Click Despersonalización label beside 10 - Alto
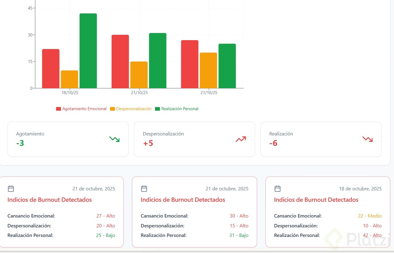The image size is (394, 253). pos(296,226)
